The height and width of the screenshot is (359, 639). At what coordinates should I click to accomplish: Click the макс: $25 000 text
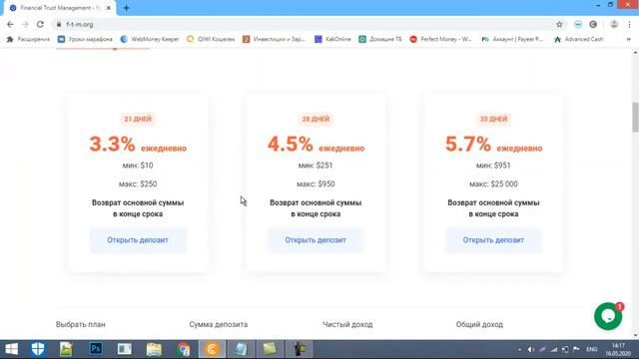pos(493,183)
